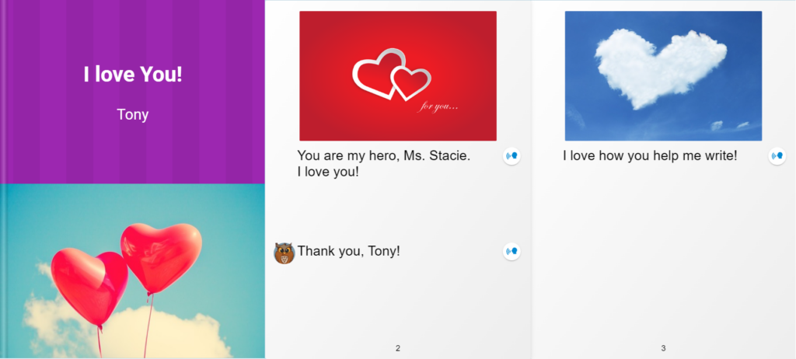Click the owl avatar beside the comment
The height and width of the screenshot is (359, 796).
pos(285,253)
